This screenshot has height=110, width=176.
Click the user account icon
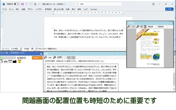pyautogui.click(x=153, y=4)
